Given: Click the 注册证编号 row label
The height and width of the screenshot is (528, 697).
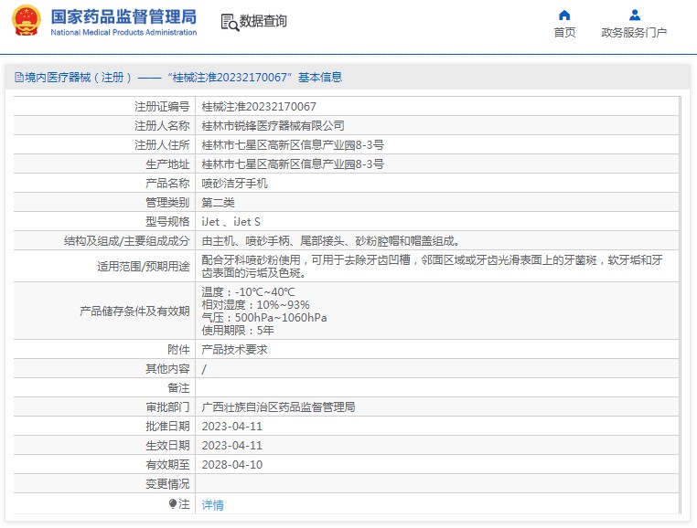Looking at the screenshot, I should click(x=162, y=107).
